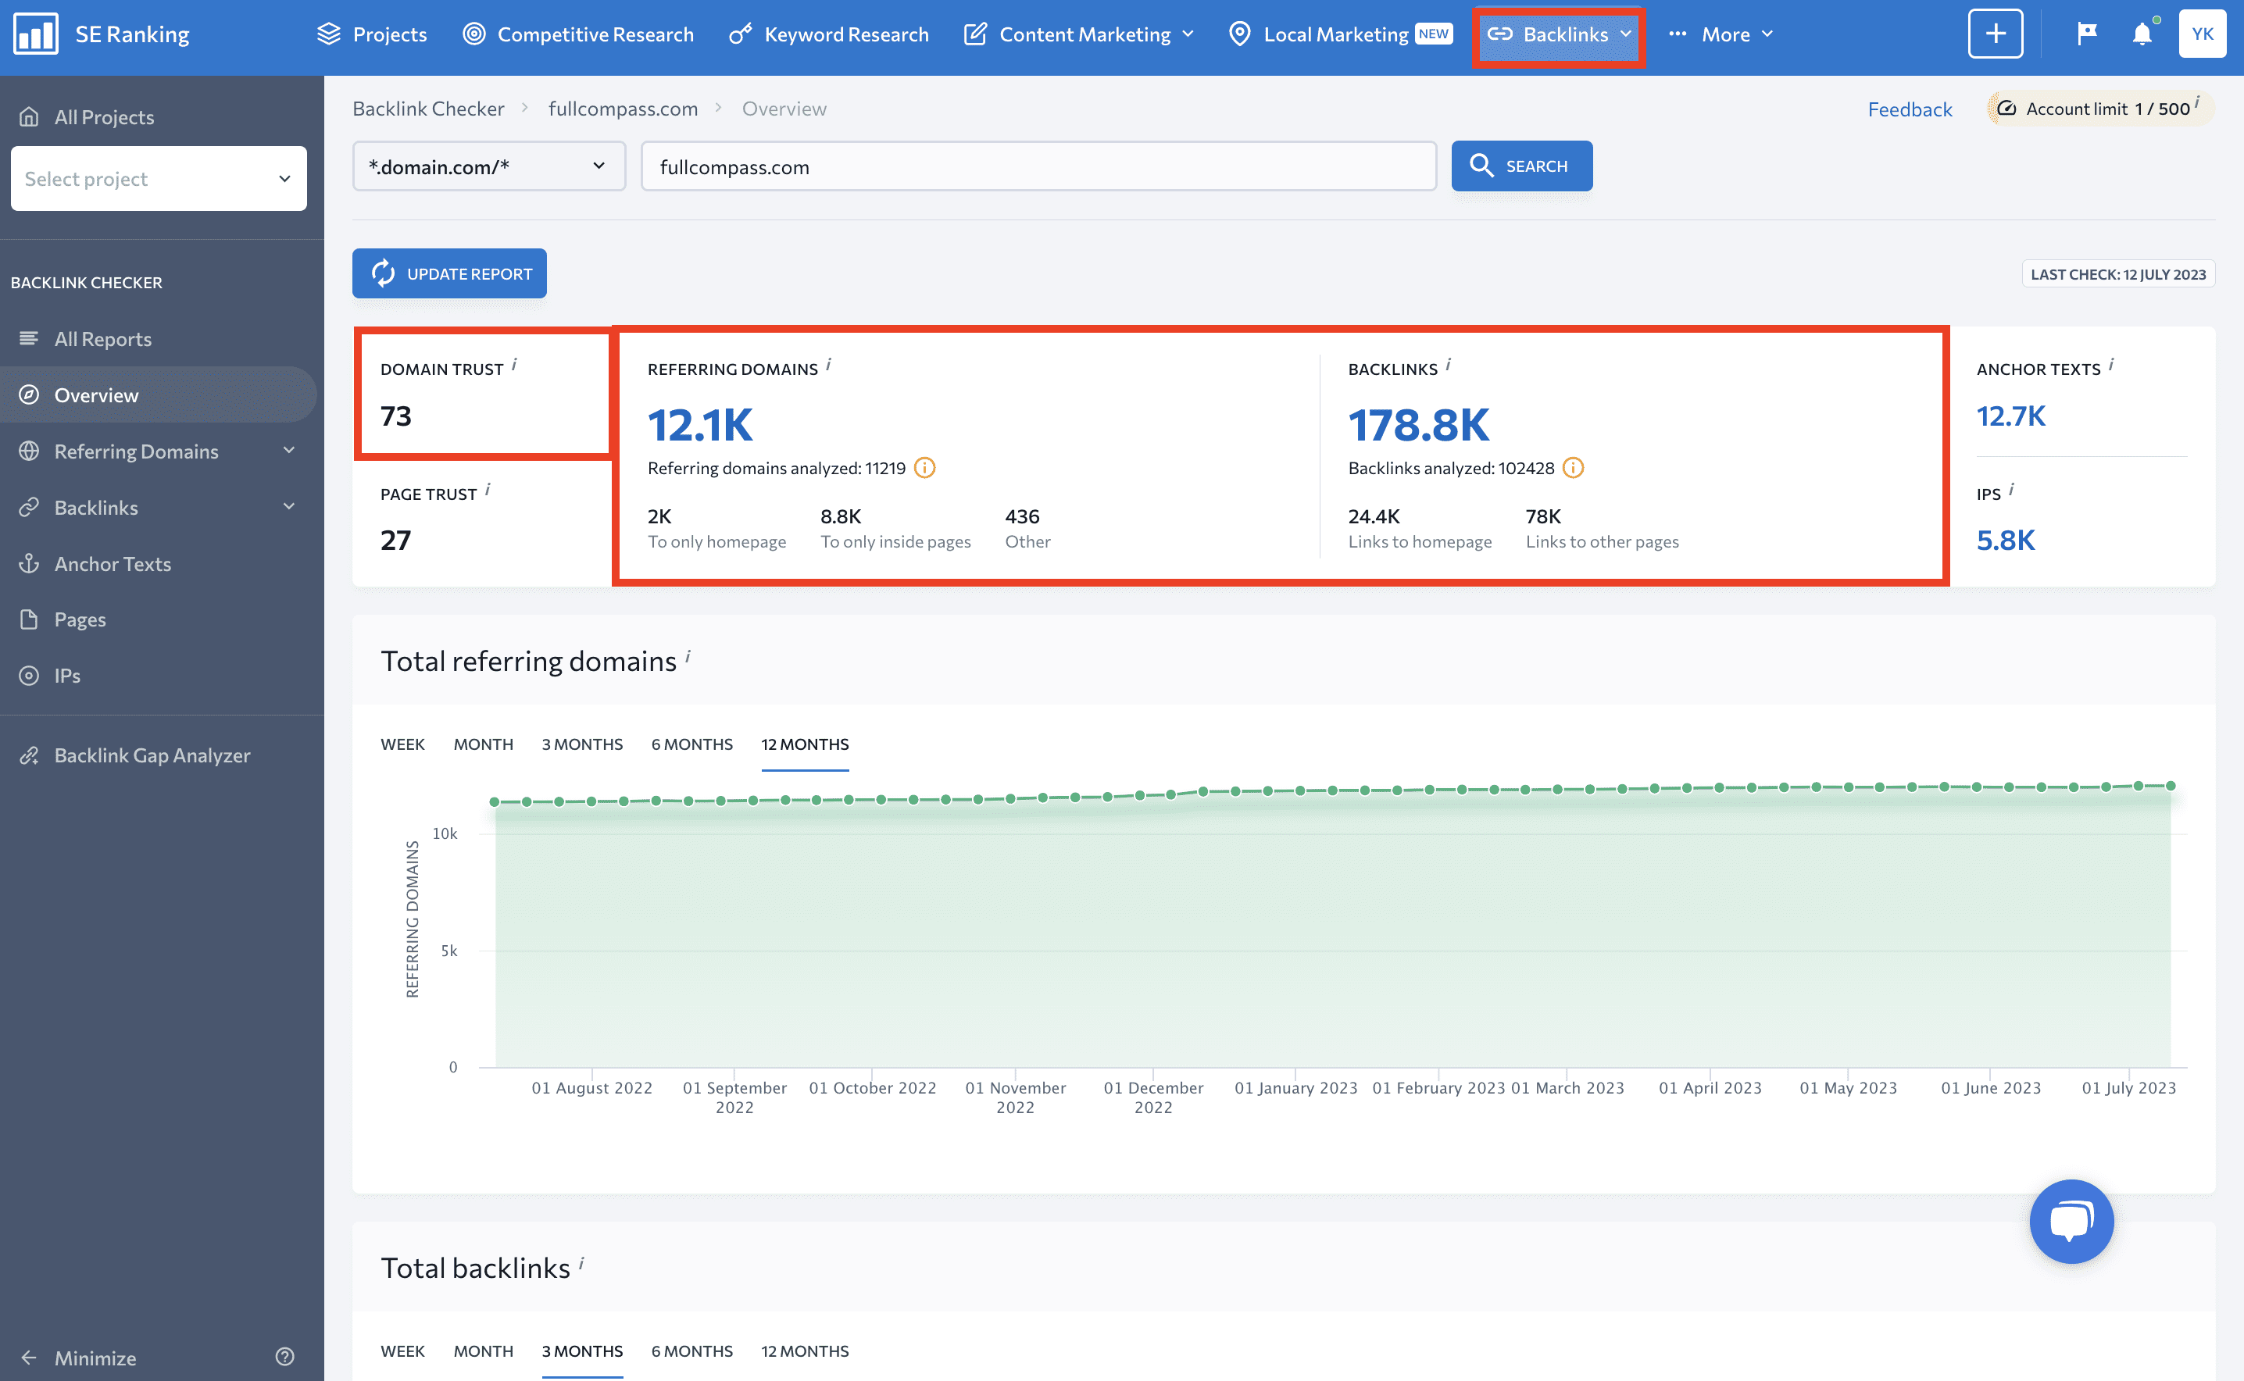The height and width of the screenshot is (1381, 2244).
Task: Select MONTH tab for referring domains chart
Action: [x=484, y=744]
